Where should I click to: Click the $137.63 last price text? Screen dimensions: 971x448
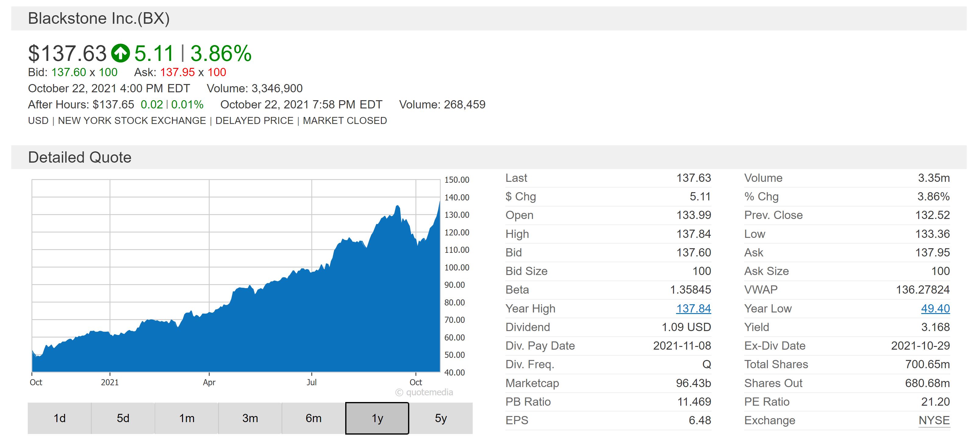pos(67,53)
